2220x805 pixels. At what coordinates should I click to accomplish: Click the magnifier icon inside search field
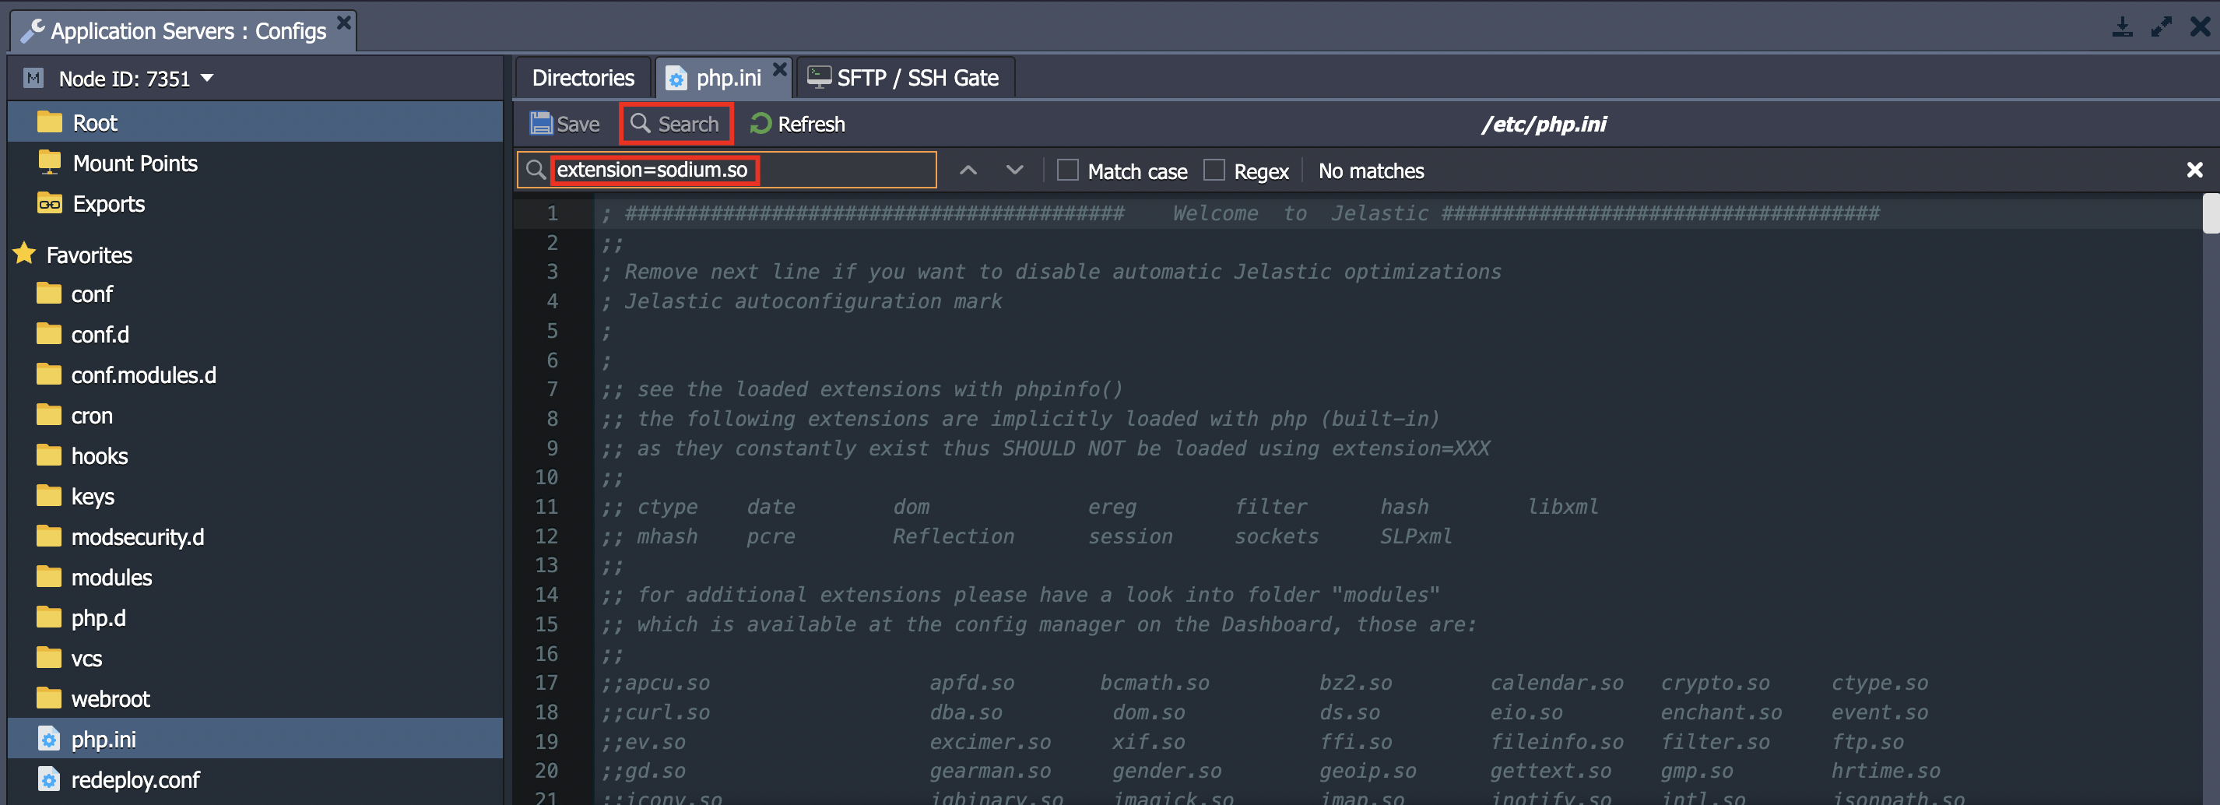point(536,170)
